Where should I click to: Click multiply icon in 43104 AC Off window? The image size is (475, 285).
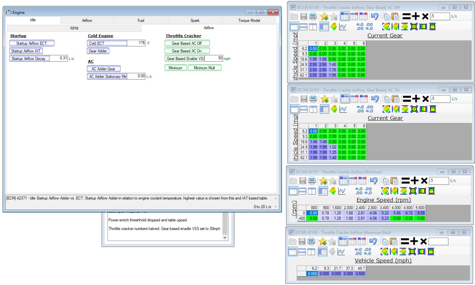pyautogui.click(x=425, y=16)
